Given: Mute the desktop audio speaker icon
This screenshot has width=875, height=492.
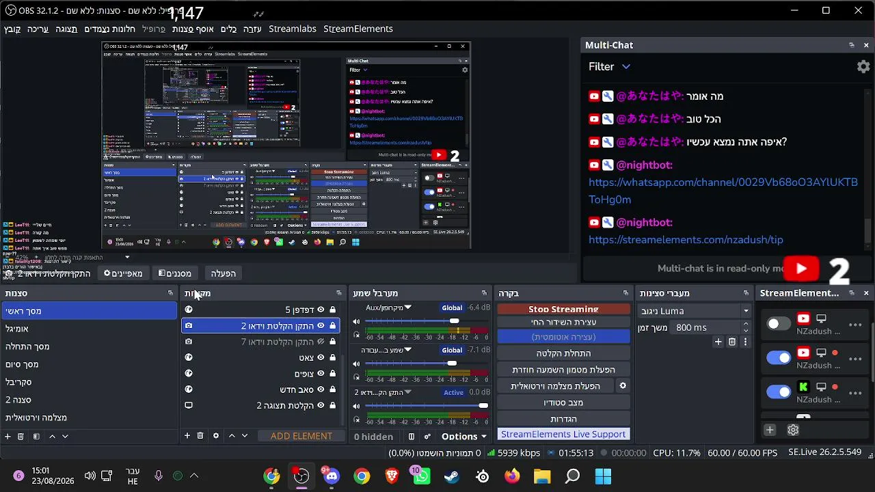Looking at the screenshot, I should [356, 364].
